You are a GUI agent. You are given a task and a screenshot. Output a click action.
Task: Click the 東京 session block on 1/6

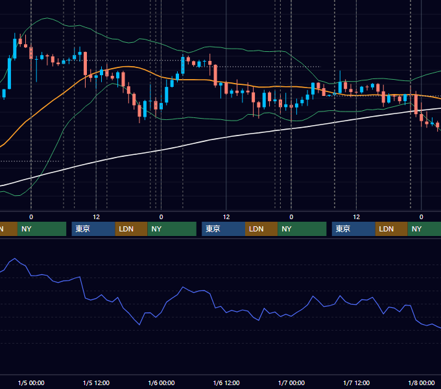tap(223, 229)
